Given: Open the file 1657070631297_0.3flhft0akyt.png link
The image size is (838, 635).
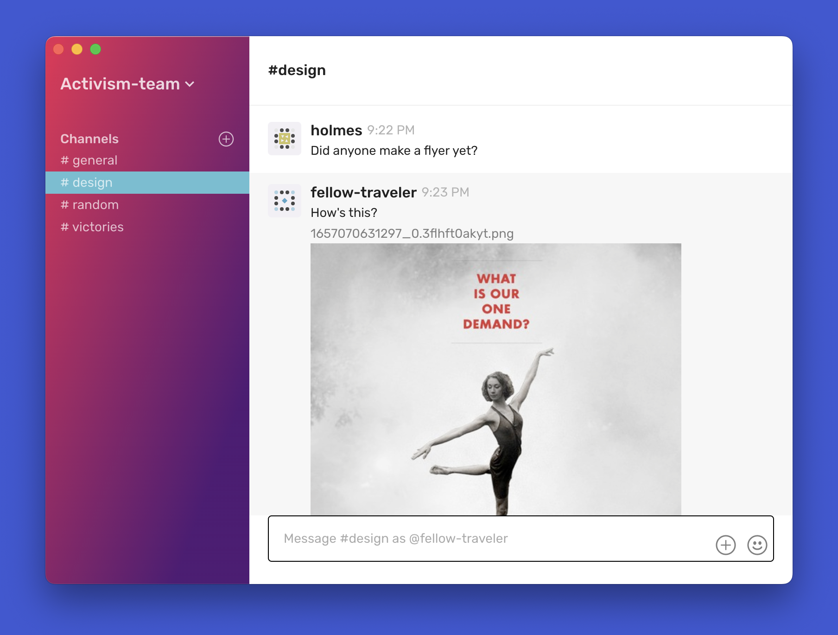Looking at the screenshot, I should tap(412, 234).
